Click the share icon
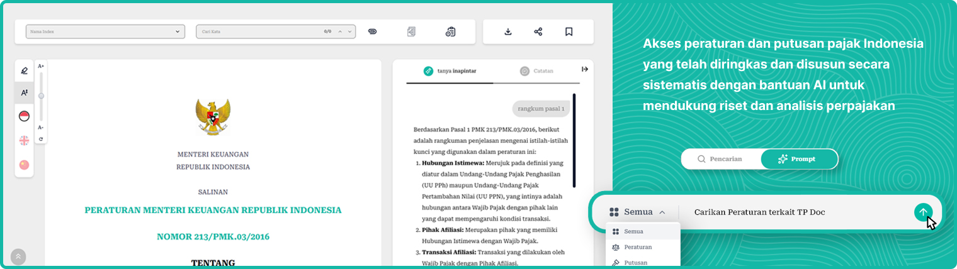The image size is (957, 269). [x=538, y=31]
